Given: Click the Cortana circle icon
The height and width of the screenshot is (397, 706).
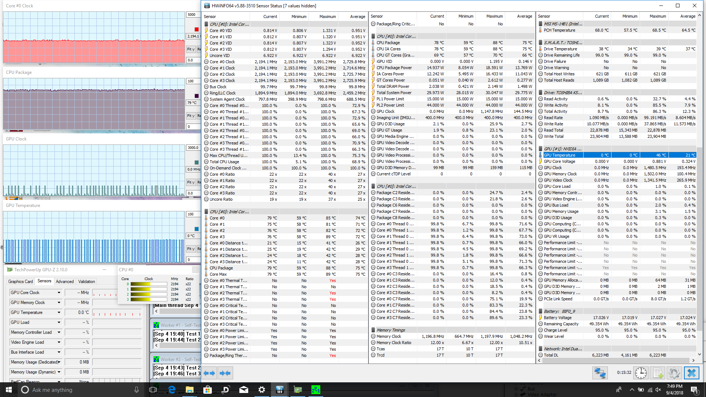Looking at the screenshot, I should click(25, 390).
